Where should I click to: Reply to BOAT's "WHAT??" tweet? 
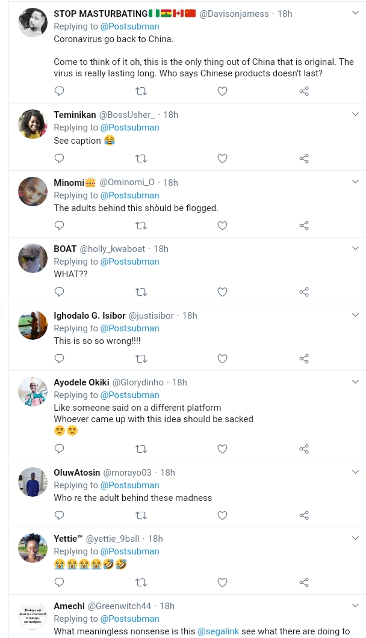[x=60, y=292]
